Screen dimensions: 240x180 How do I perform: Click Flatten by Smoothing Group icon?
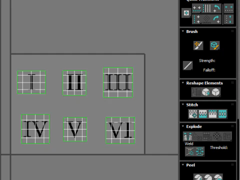pyautogui.click(x=207, y=136)
